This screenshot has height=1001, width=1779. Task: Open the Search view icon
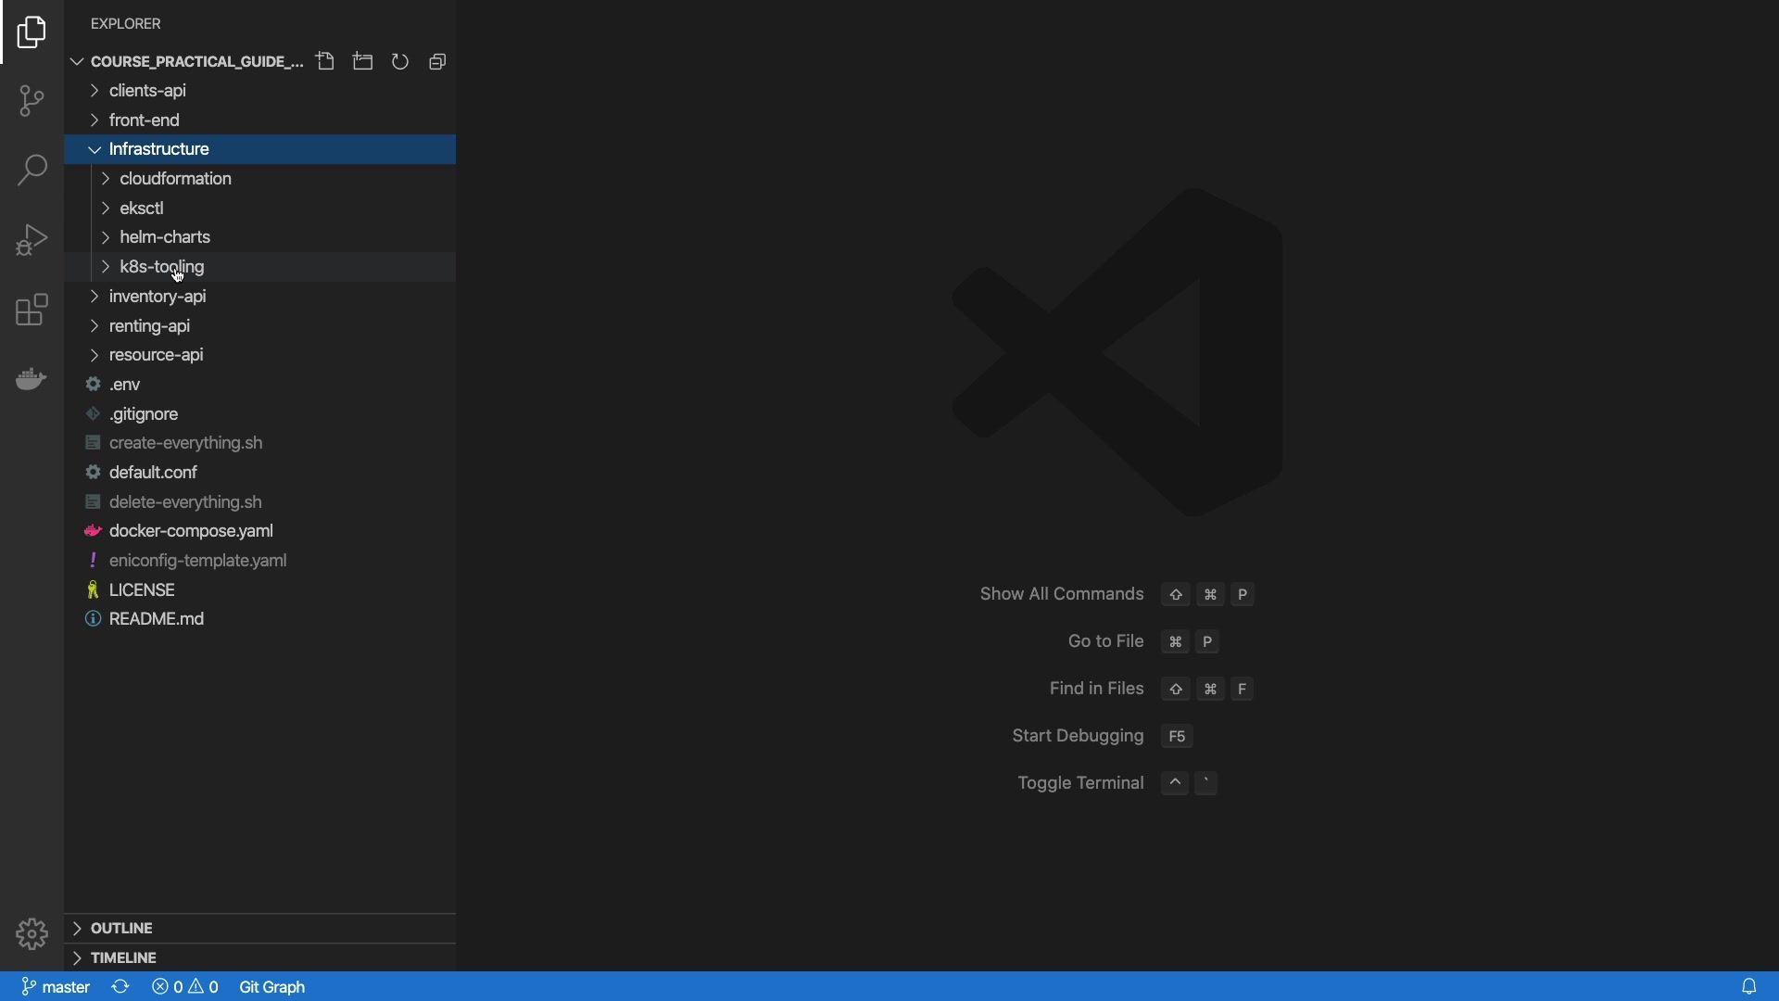coord(32,171)
